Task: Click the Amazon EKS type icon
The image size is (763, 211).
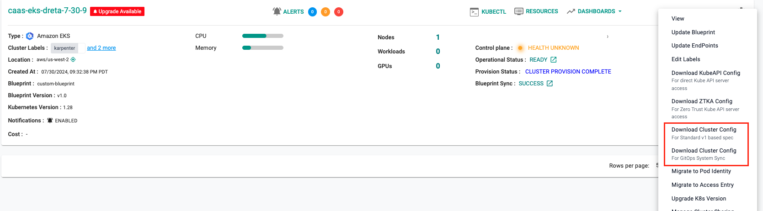Action: tap(30, 36)
